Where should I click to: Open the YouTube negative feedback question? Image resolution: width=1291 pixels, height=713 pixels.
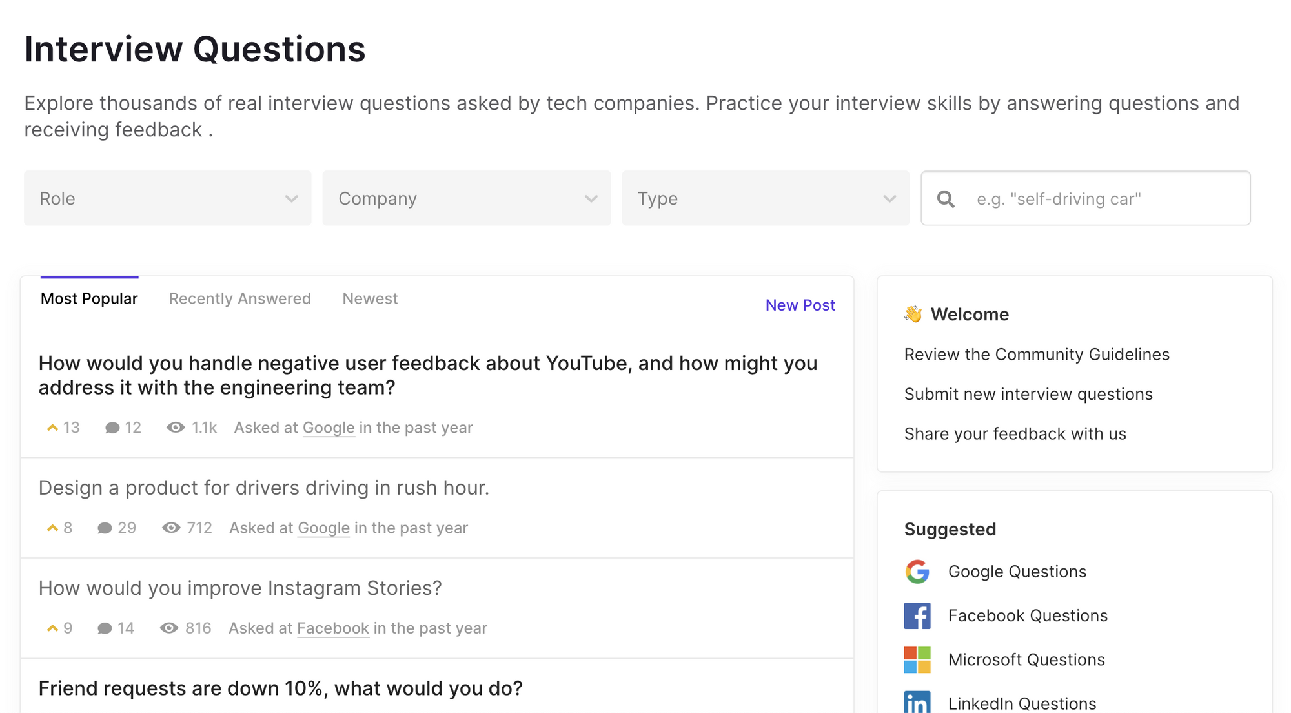click(428, 375)
